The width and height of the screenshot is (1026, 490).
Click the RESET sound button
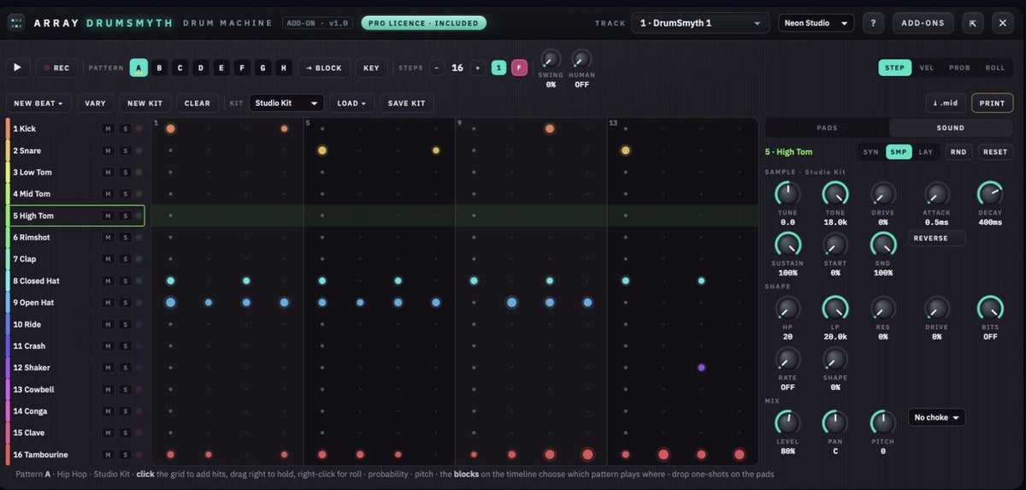coord(995,152)
